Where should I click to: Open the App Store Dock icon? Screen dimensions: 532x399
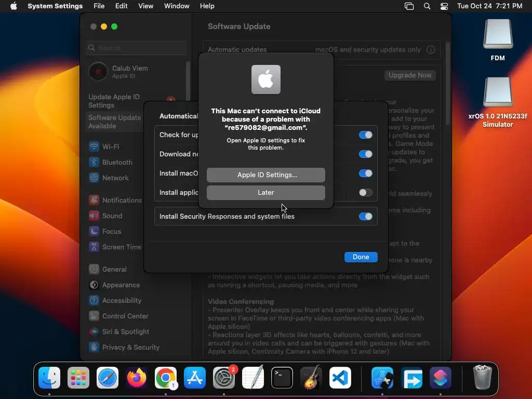195,378
